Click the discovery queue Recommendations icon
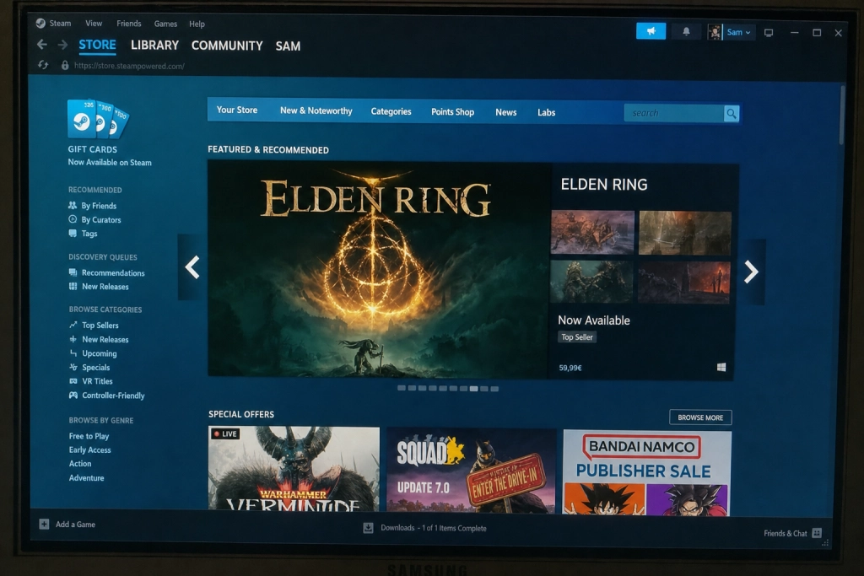The width and height of the screenshot is (864, 576). 73,272
